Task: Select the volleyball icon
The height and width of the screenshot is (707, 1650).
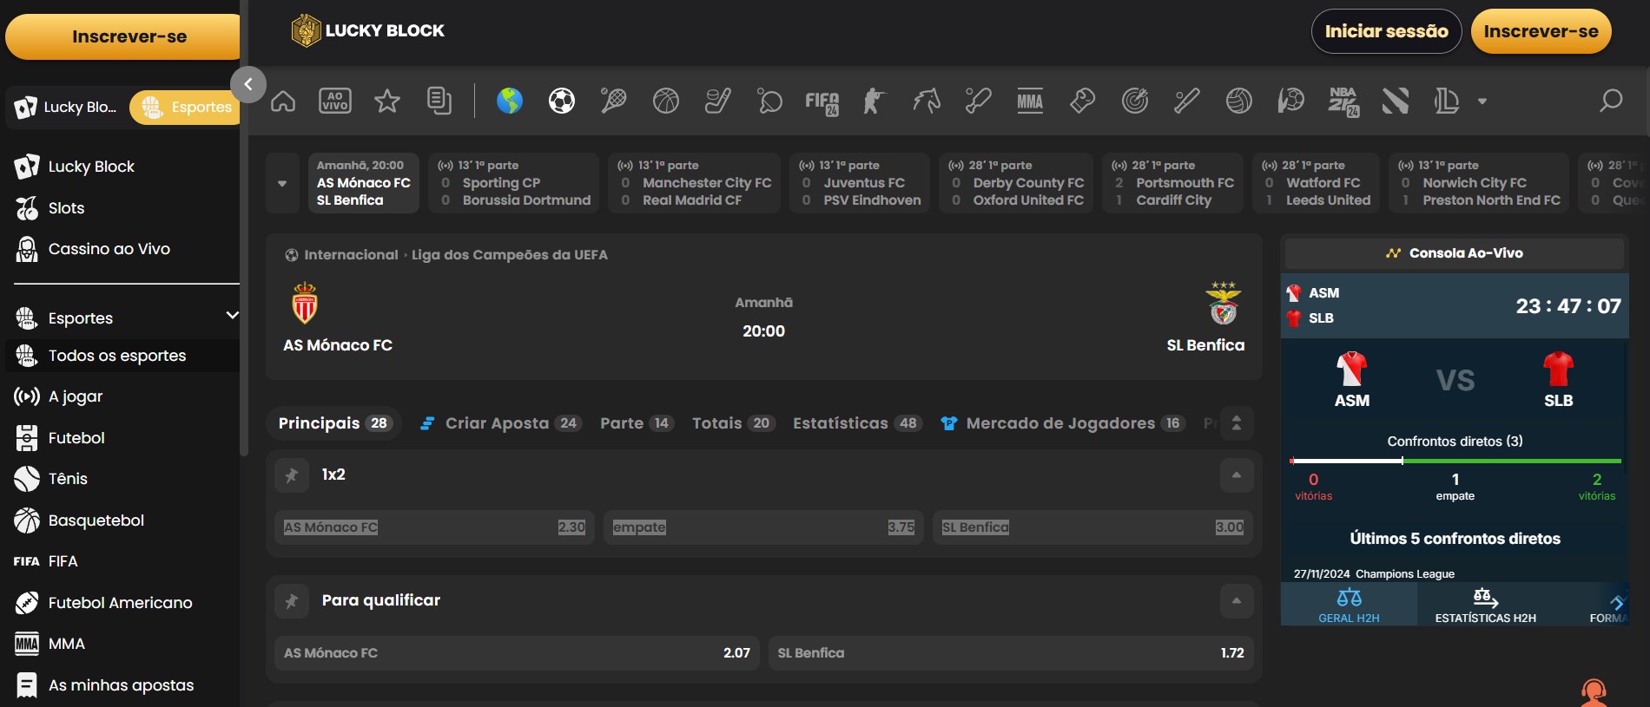Action: [1239, 101]
